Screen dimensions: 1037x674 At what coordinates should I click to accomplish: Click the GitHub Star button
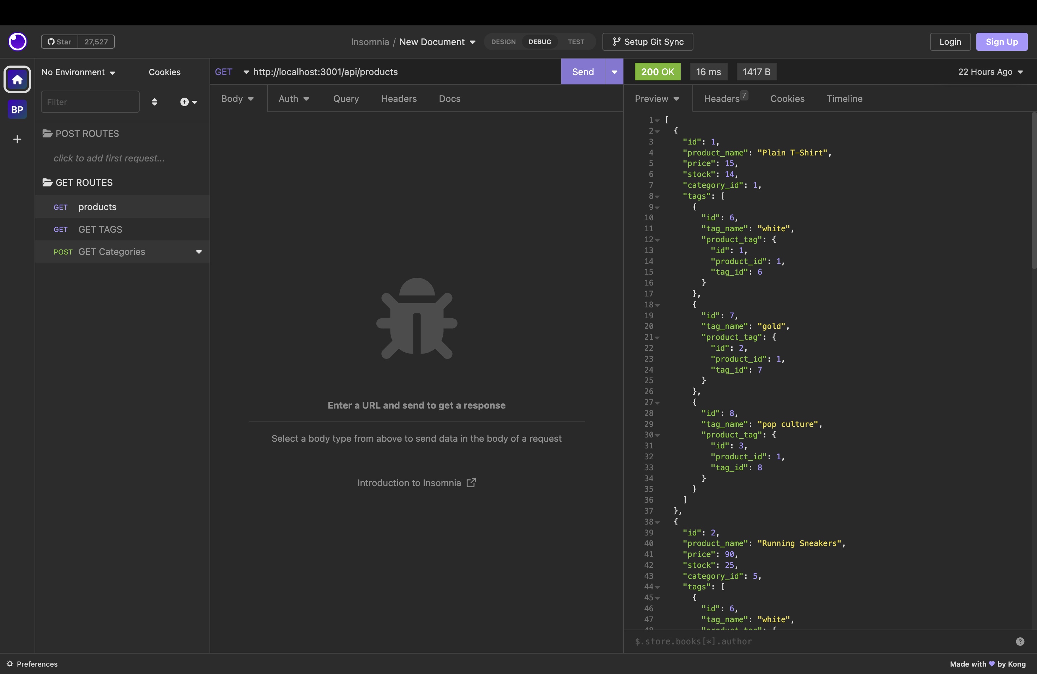tap(60, 42)
